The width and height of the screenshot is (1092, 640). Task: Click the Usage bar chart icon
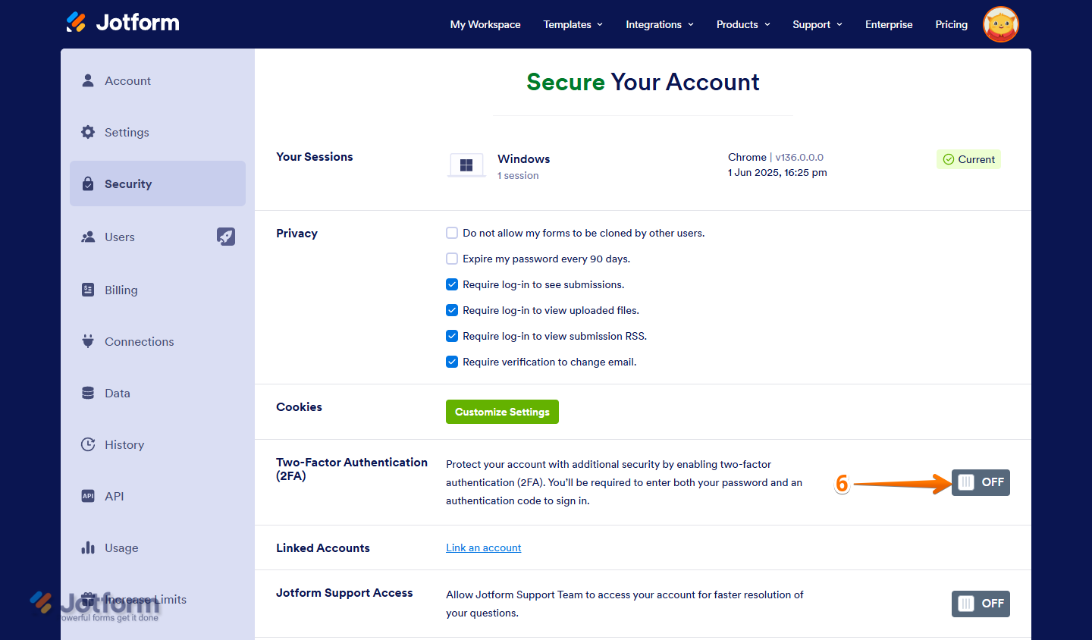[x=88, y=547]
